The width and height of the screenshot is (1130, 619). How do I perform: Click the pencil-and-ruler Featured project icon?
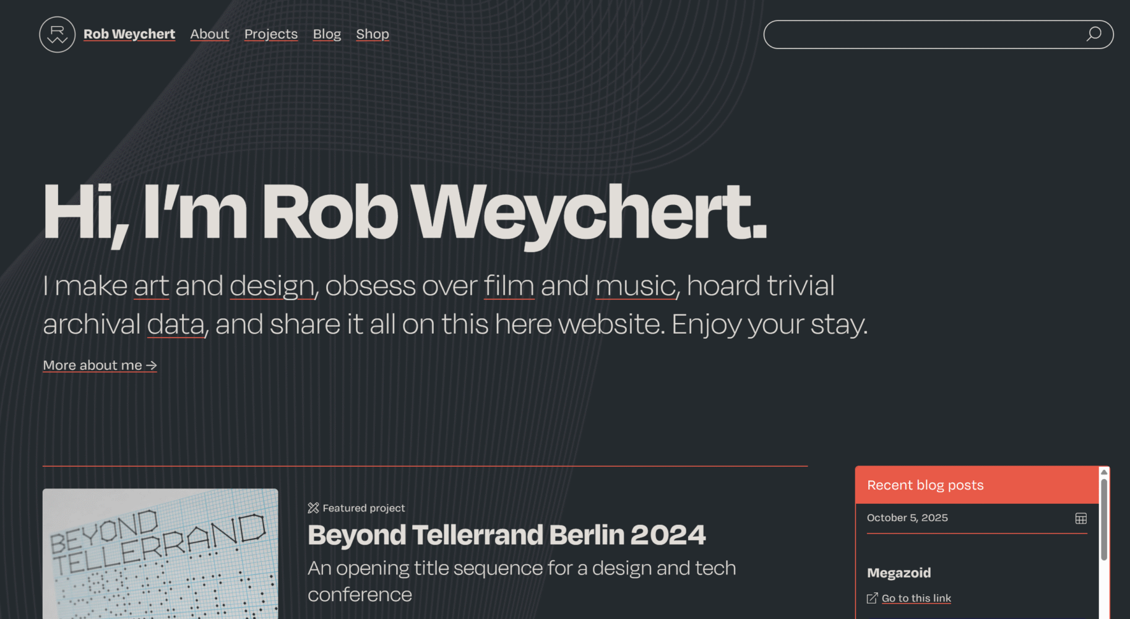tap(313, 508)
